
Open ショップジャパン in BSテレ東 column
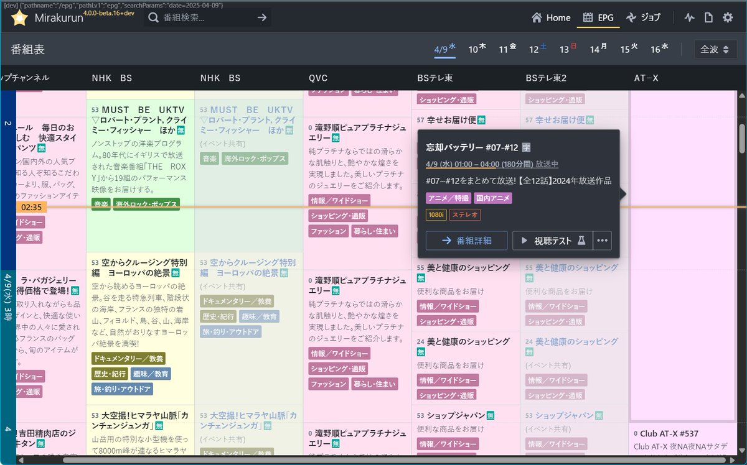coord(456,415)
